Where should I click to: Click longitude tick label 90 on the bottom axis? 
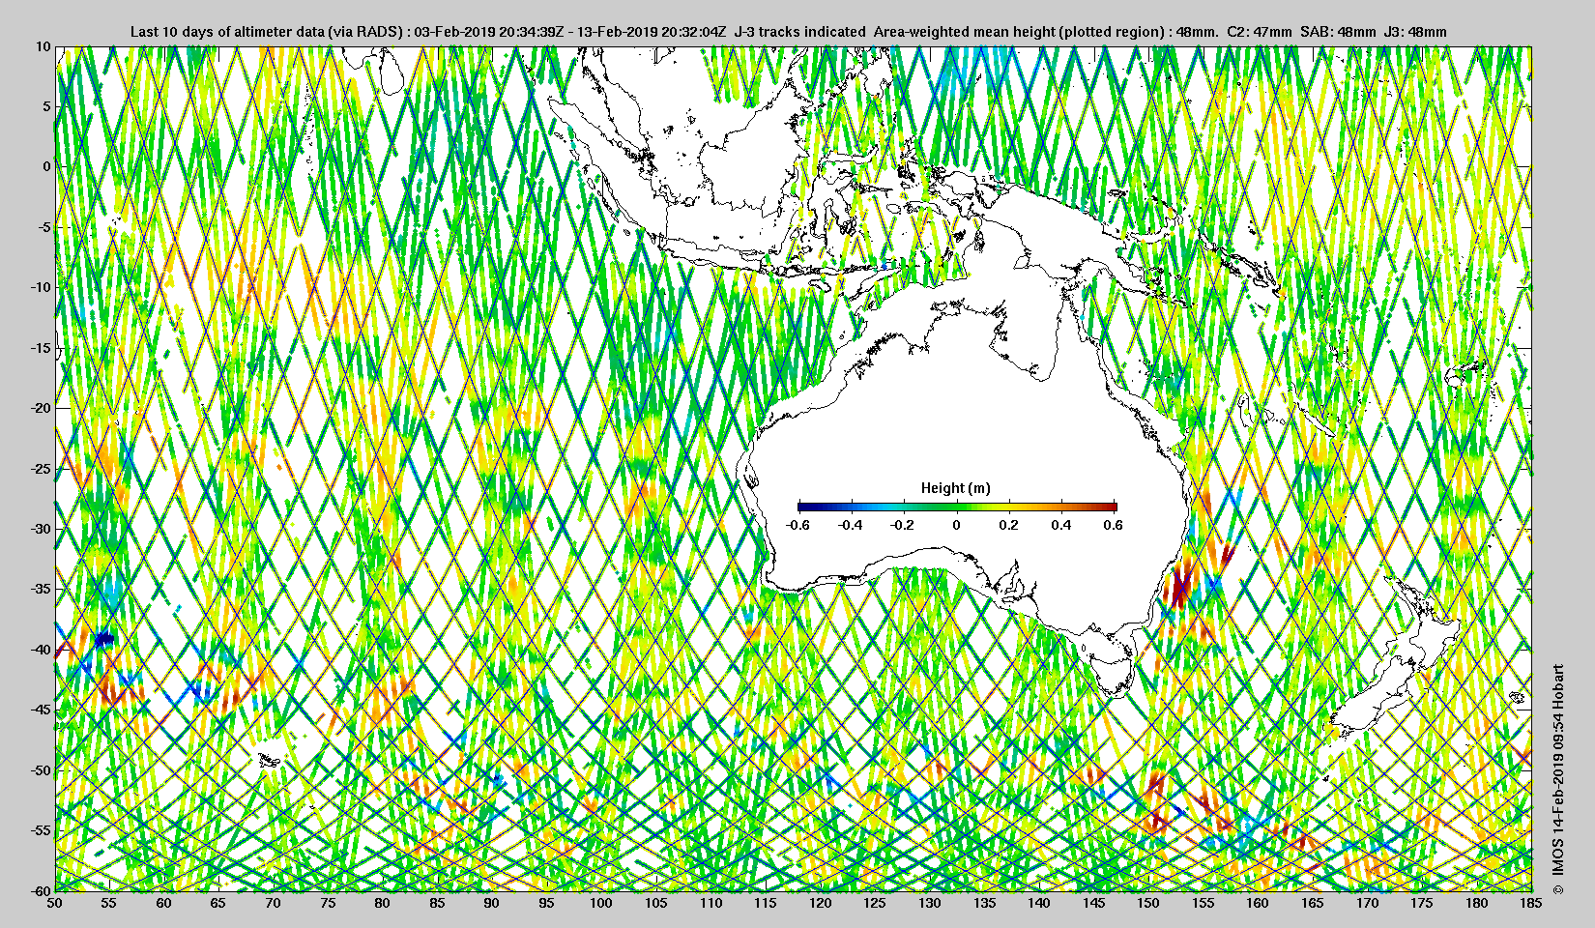[492, 903]
